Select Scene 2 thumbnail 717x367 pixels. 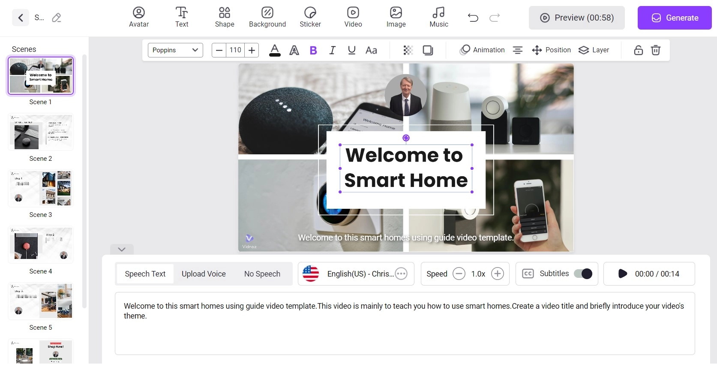pyautogui.click(x=41, y=132)
